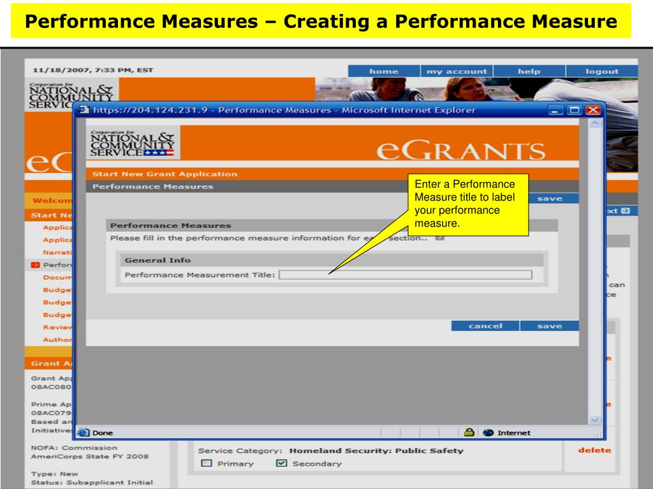Click the help icon beside section text

coord(440,238)
